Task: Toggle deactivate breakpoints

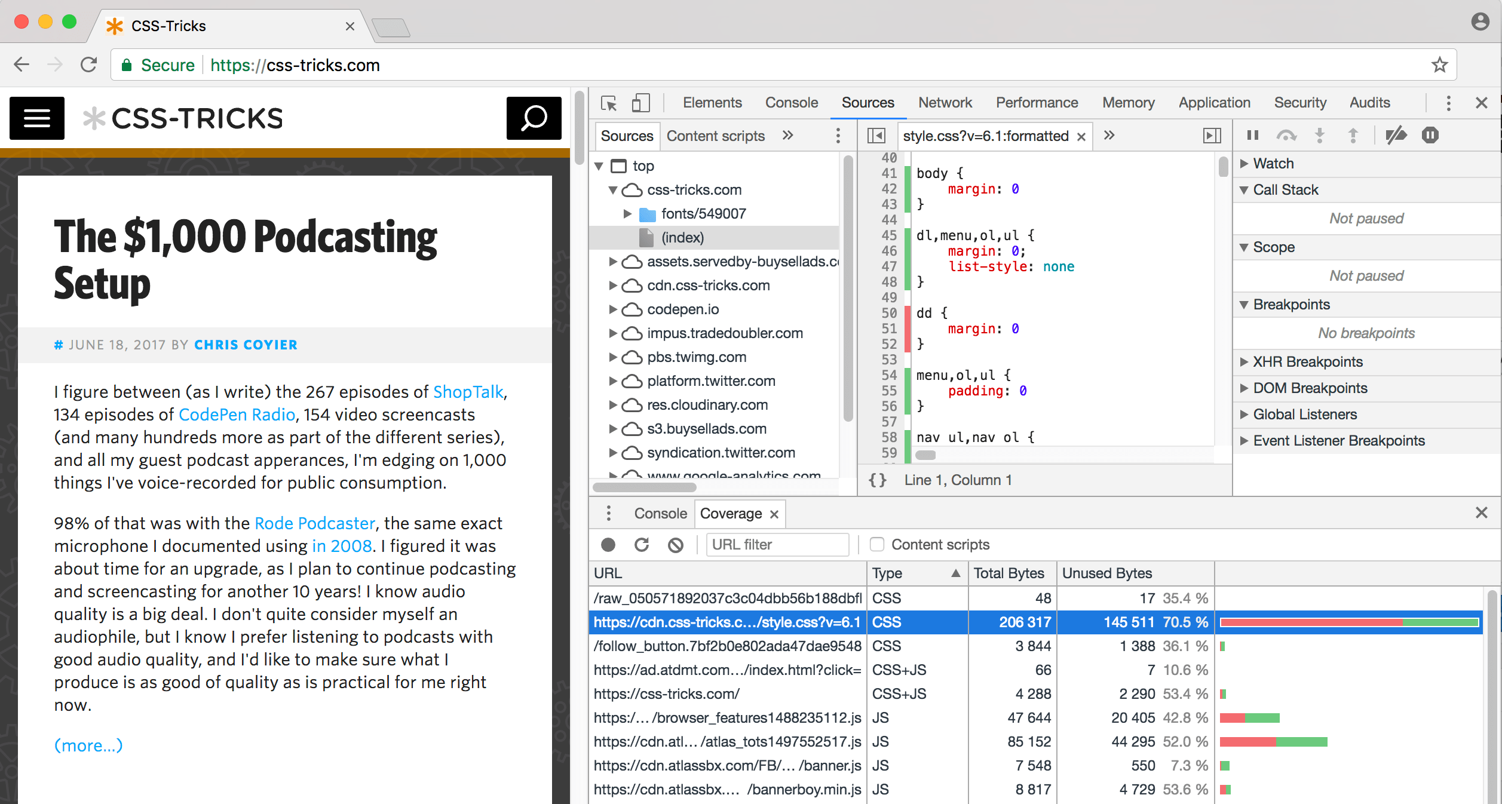Action: tap(1396, 136)
